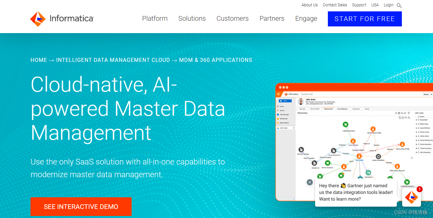Screen dimensions: 433x218
Task: Open the USA region selector
Action: 375,5
